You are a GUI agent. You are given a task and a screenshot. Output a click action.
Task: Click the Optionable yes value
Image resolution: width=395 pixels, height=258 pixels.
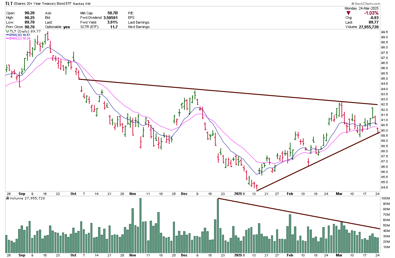pos(66,27)
